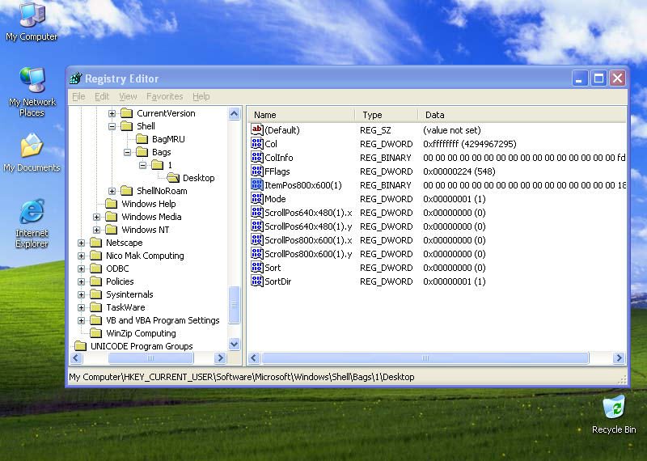Viewport: 647px width, 461px height.
Task: Click the ColInfo binary value icon
Action: pyautogui.click(x=256, y=157)
